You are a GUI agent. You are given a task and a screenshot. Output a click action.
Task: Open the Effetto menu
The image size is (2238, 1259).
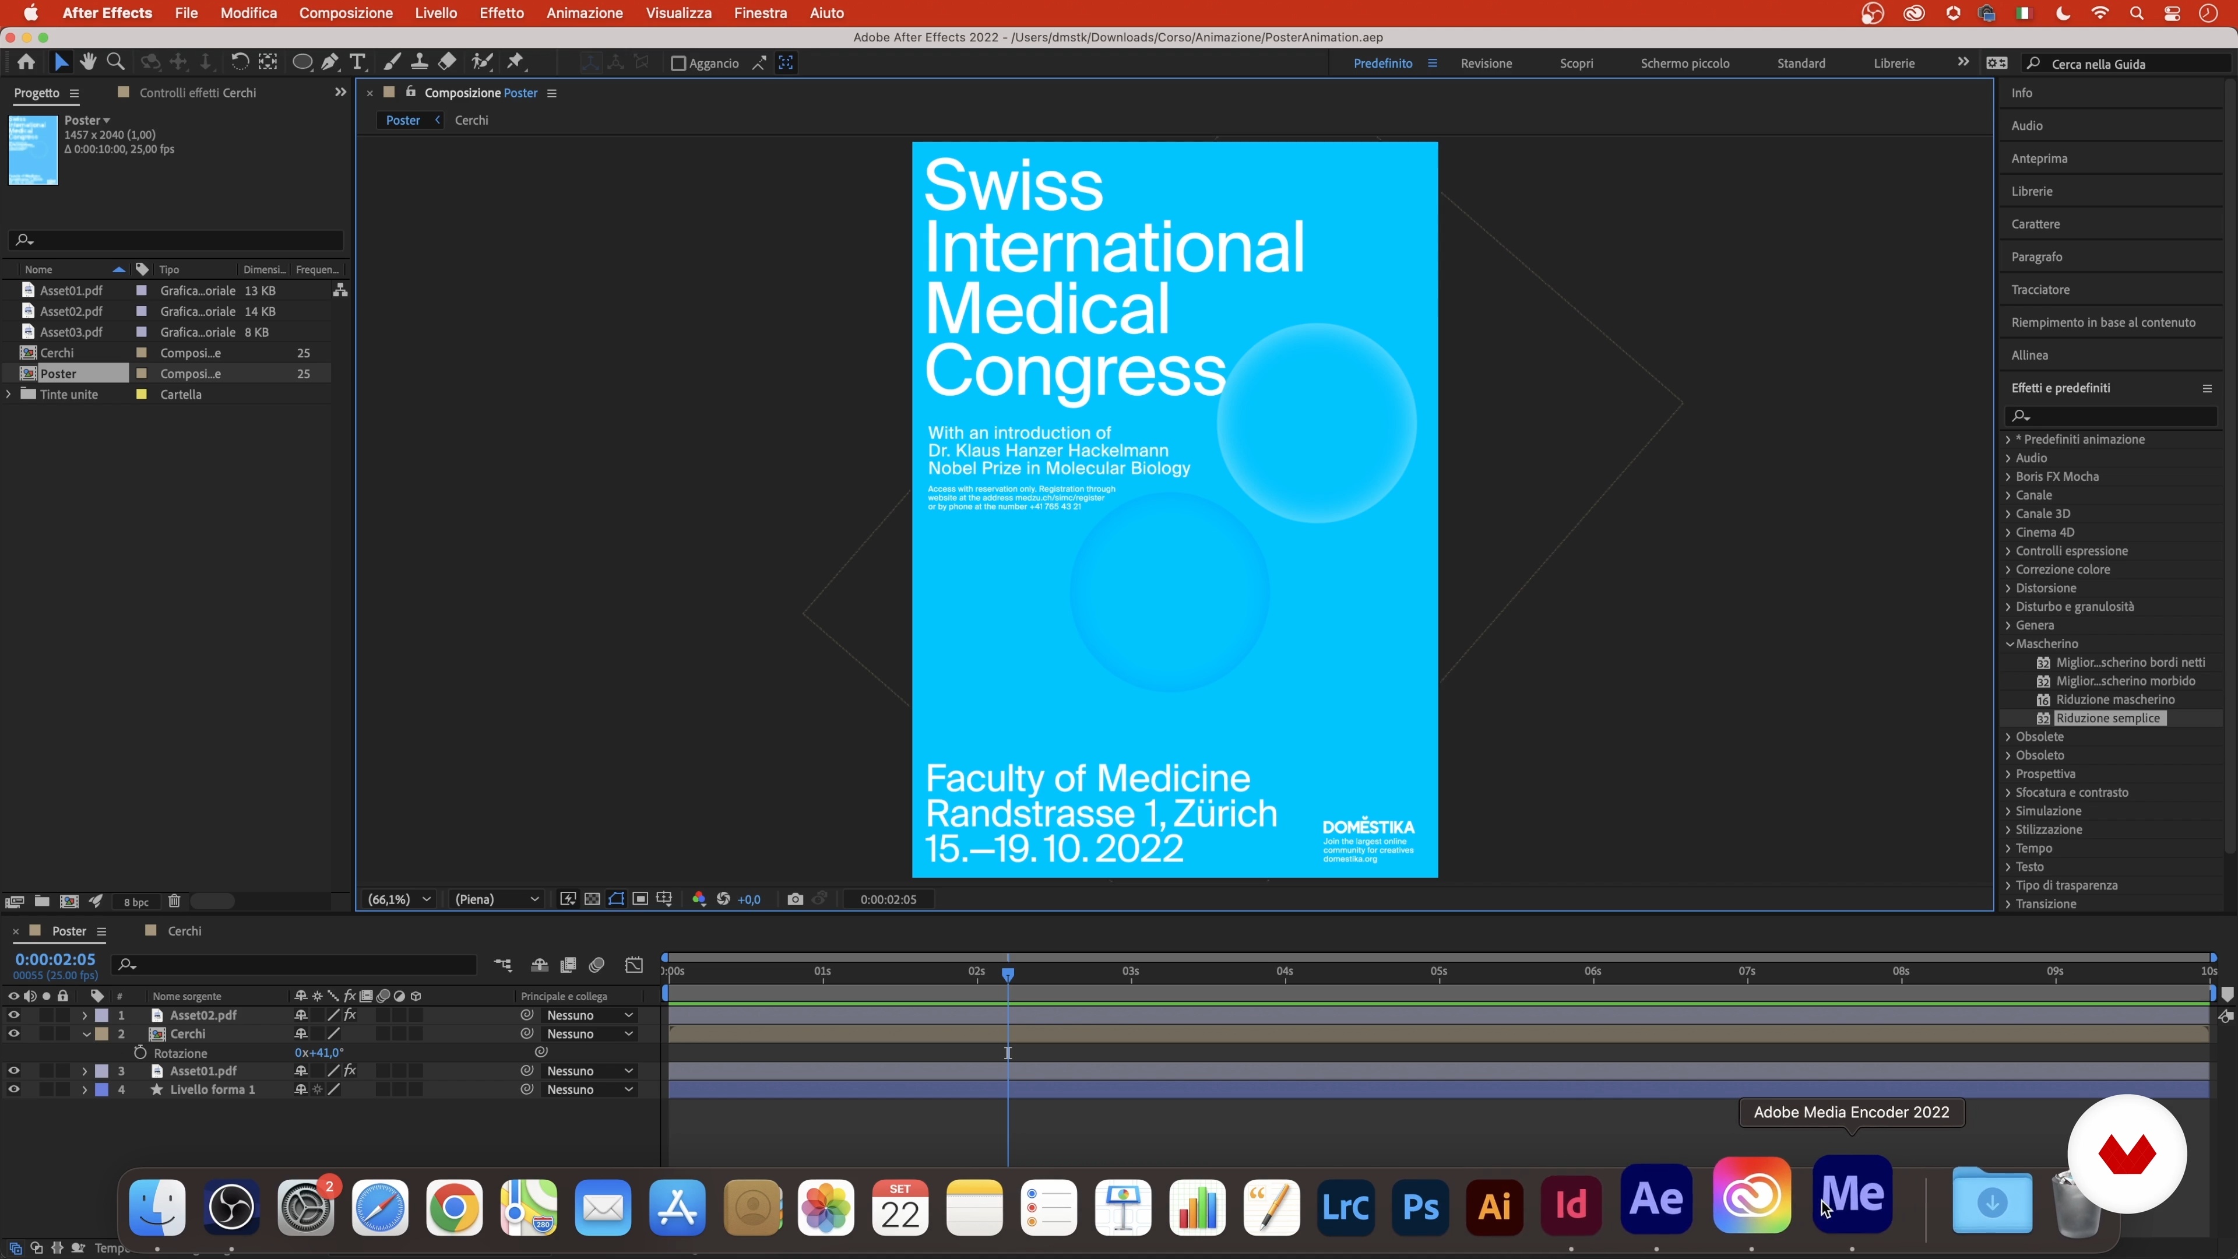click(501, 13)
